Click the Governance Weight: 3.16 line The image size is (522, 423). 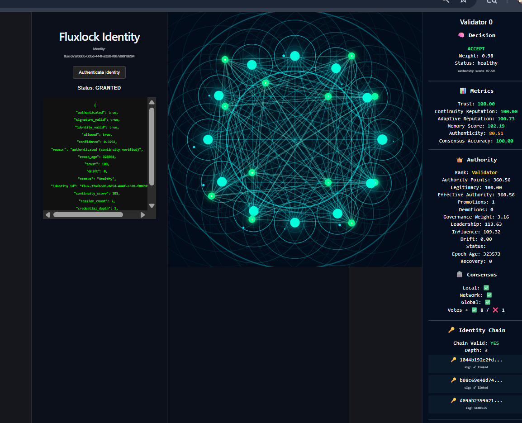click(476, 217)
